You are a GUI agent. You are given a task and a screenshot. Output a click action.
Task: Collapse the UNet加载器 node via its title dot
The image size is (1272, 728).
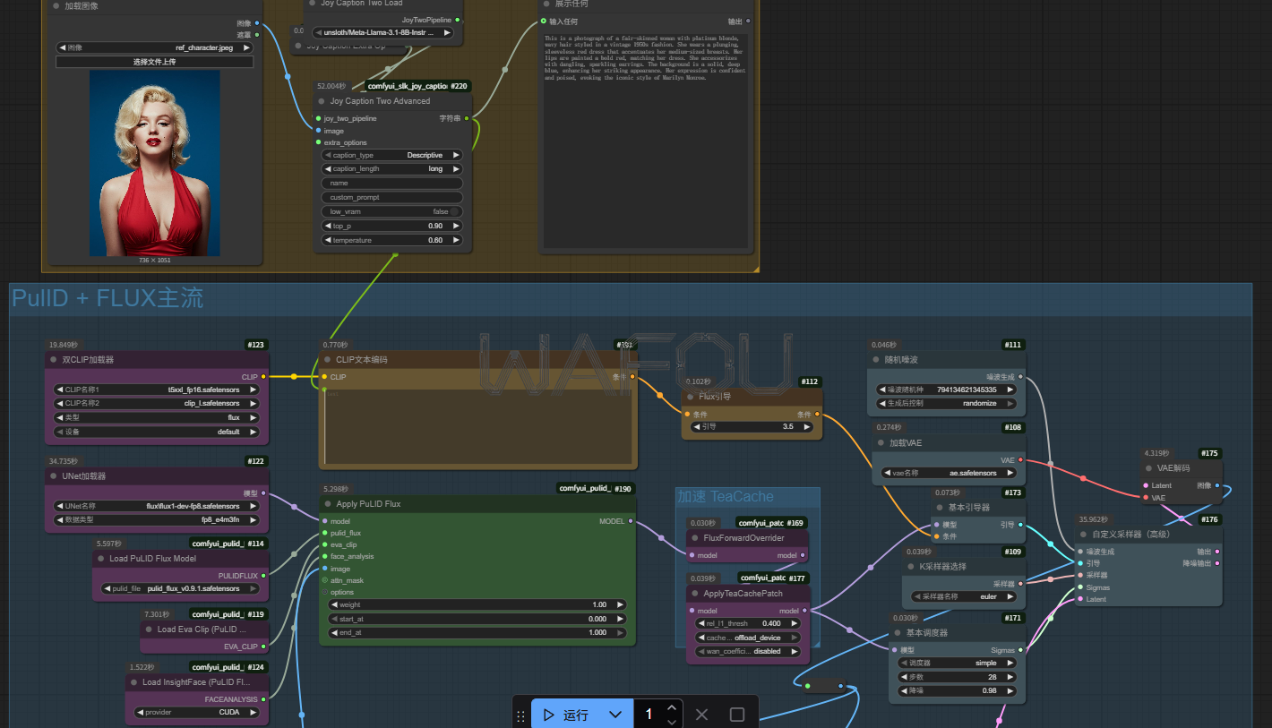54,476
